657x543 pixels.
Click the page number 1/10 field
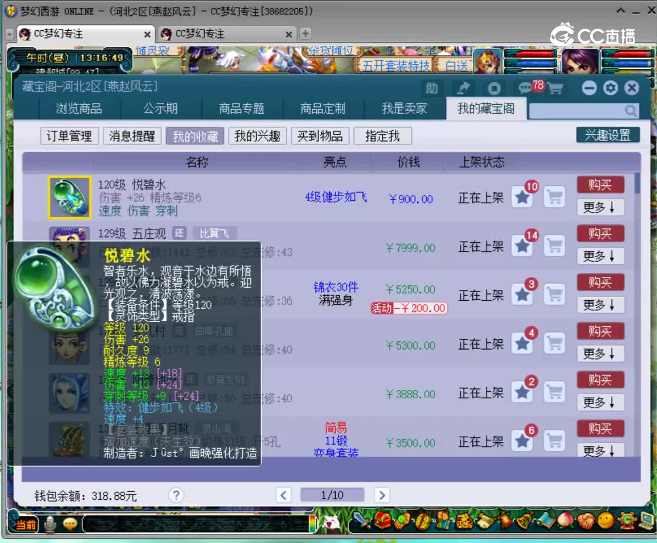pyautogui.click(x=332, y=495)
